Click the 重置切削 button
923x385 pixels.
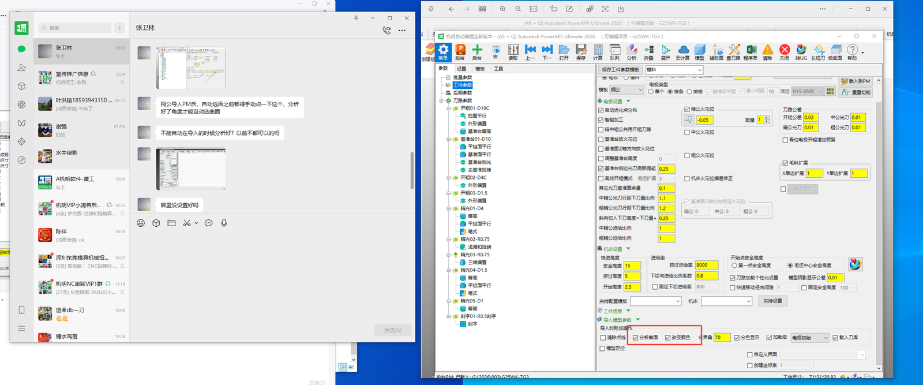click(x=856, y=92)
